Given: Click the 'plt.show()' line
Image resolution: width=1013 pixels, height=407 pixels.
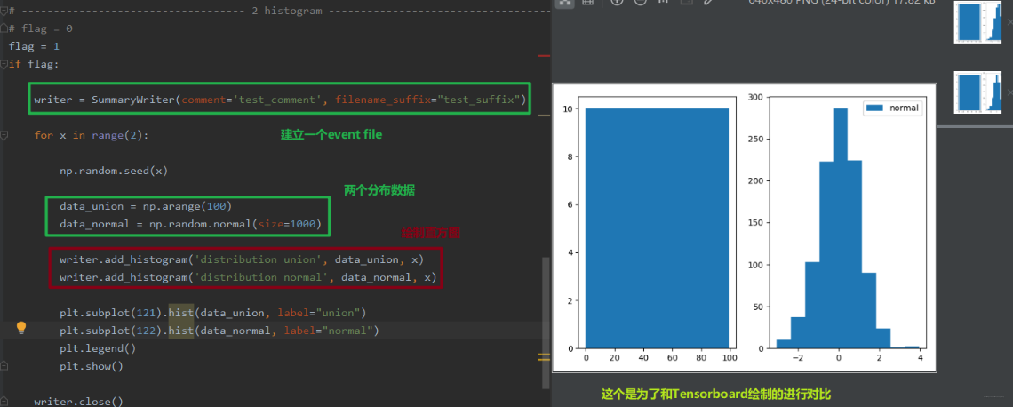Looking at the screenshot, I should [92, 365].
